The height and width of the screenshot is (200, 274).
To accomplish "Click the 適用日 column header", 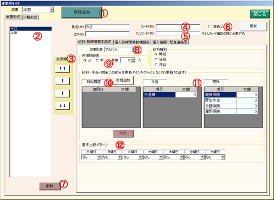I will click(98, 90).
